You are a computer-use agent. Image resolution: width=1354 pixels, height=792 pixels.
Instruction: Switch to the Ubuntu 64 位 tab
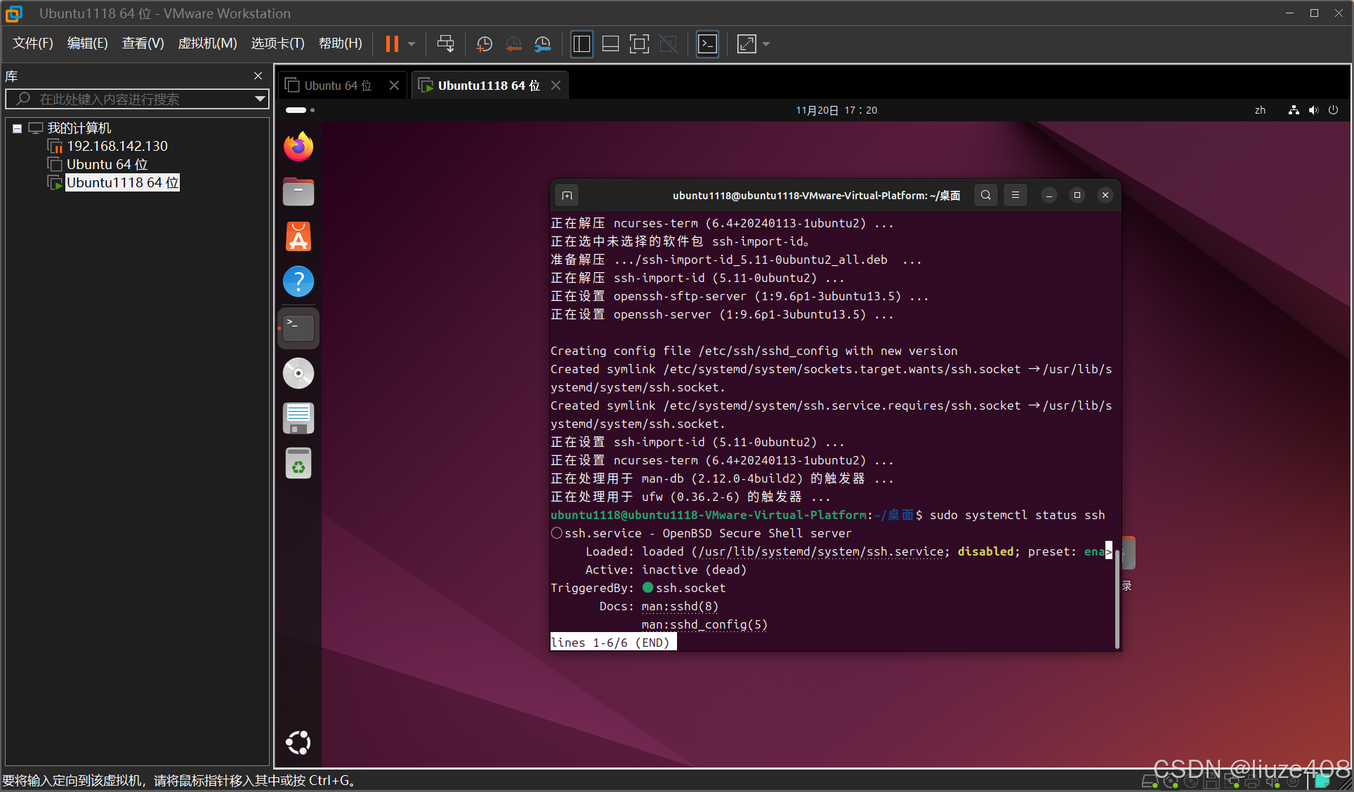(337, 86)
